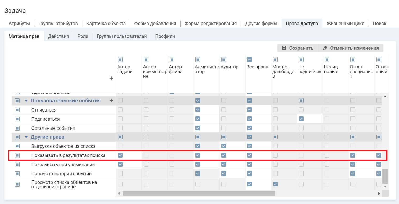
Task: Toggle the Все права column header checkbox
Action: (249, 60)
